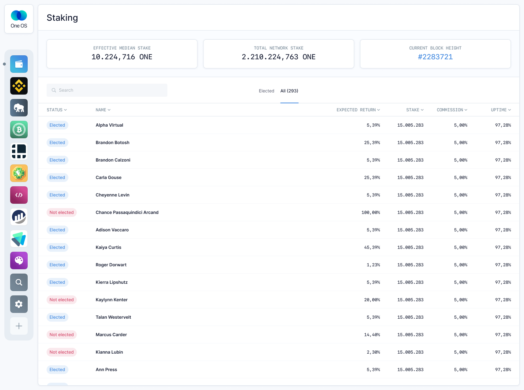
Task: Add a new app with plus button
Action: (x=19, y=326)
